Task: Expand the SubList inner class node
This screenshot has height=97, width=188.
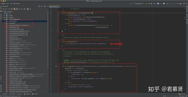Action: click(4, 17)
